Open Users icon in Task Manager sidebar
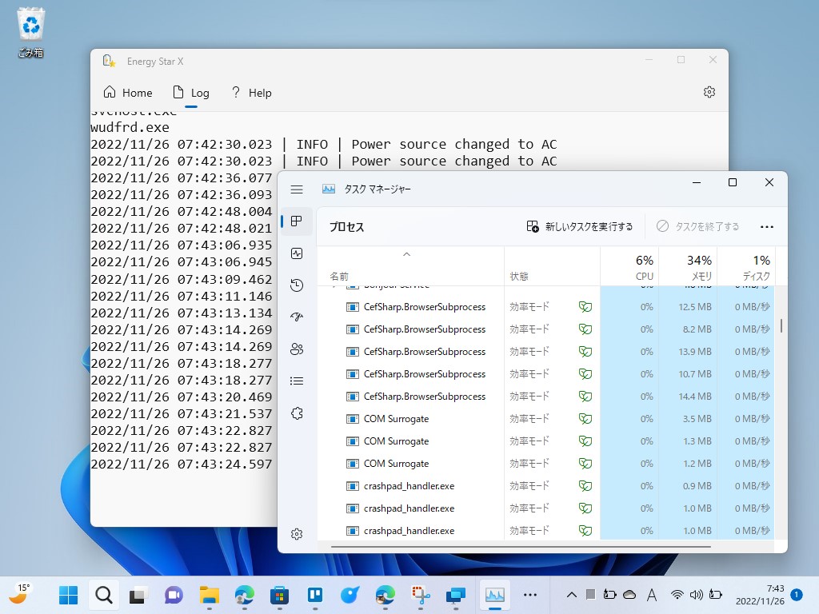This screenshot has height=614, width=819. (296, 349)
